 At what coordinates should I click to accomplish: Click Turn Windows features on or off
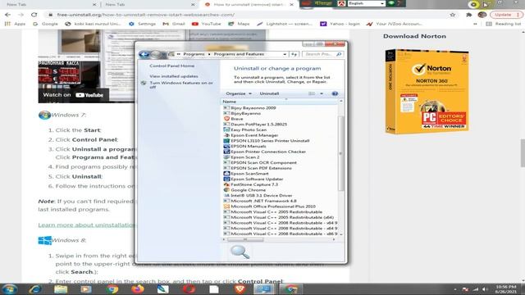(x=181, y=85)
